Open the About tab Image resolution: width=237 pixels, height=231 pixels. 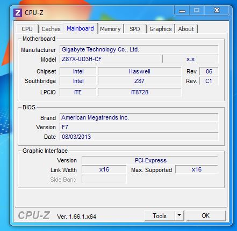pos(186,29)
